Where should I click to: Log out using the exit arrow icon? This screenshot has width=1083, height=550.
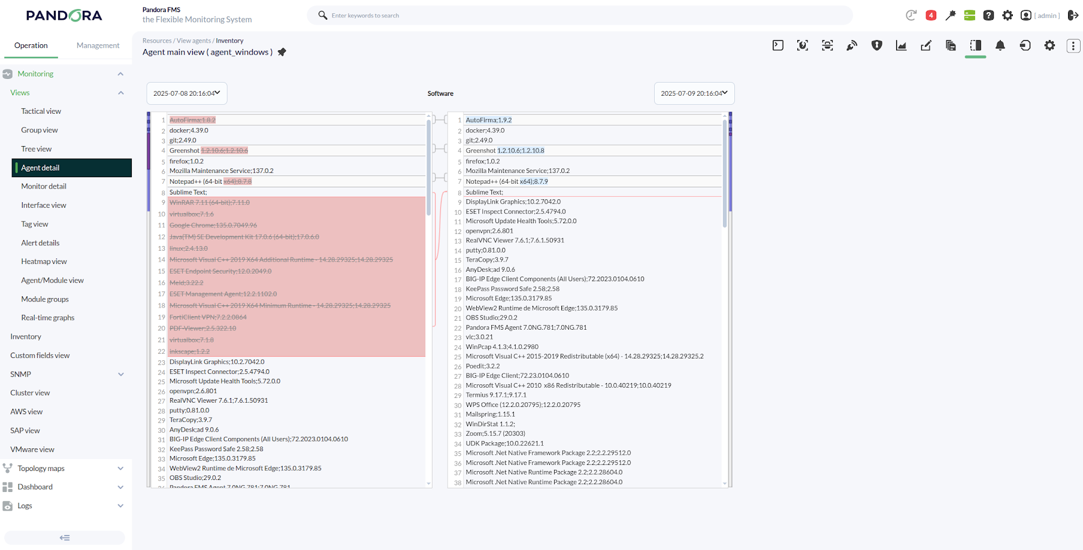(1073, 16)
